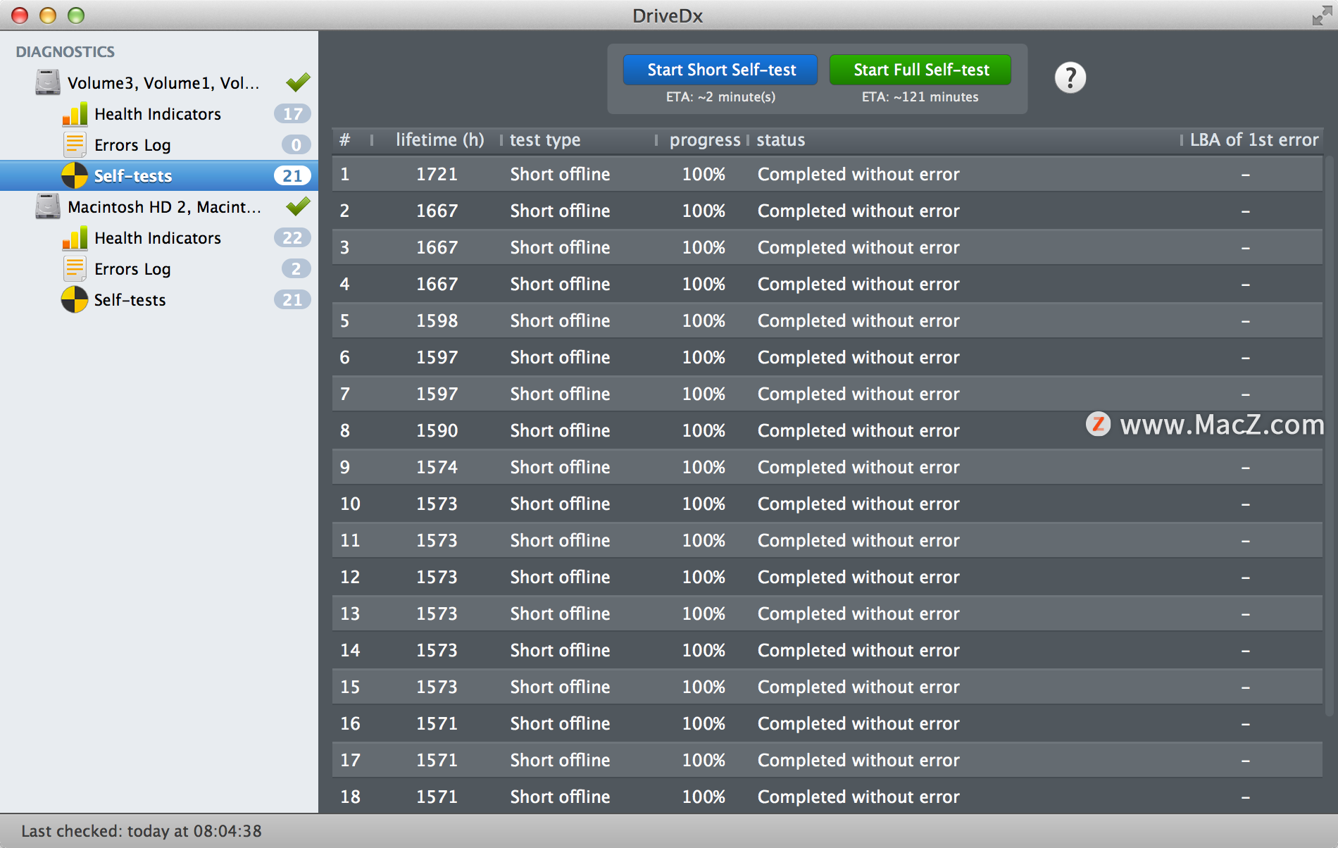Screen dimensions: 1338x848
Task: Click Short offline in row 7
Action: (x=560, y=394)
